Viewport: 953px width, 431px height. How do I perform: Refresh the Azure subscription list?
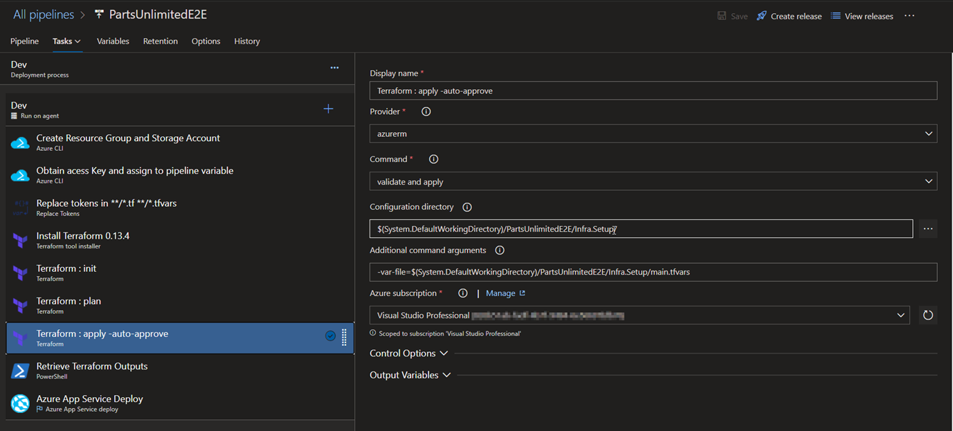pos(928,315)
